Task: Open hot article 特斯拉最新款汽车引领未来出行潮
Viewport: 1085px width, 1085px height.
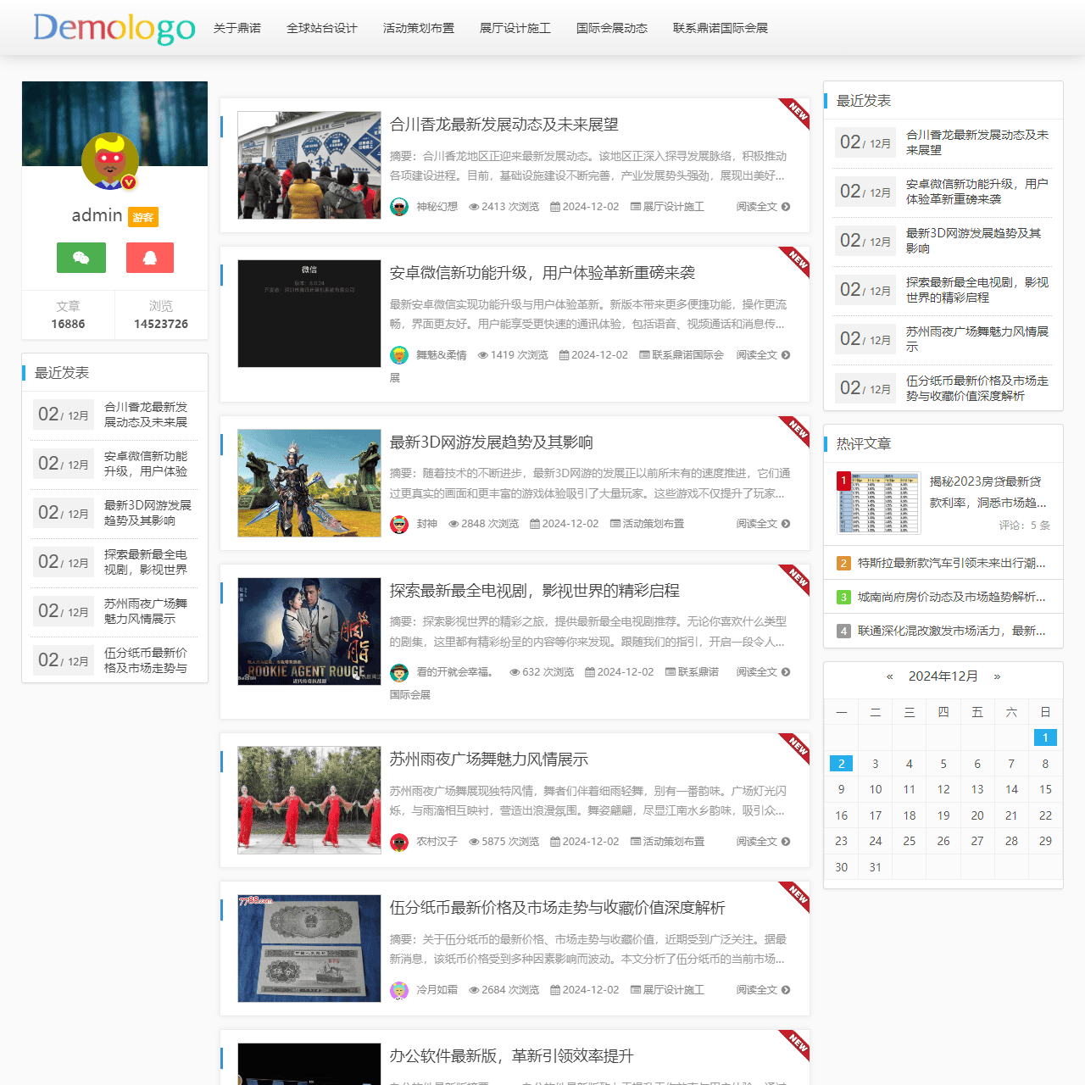Action: coord(952,563)
